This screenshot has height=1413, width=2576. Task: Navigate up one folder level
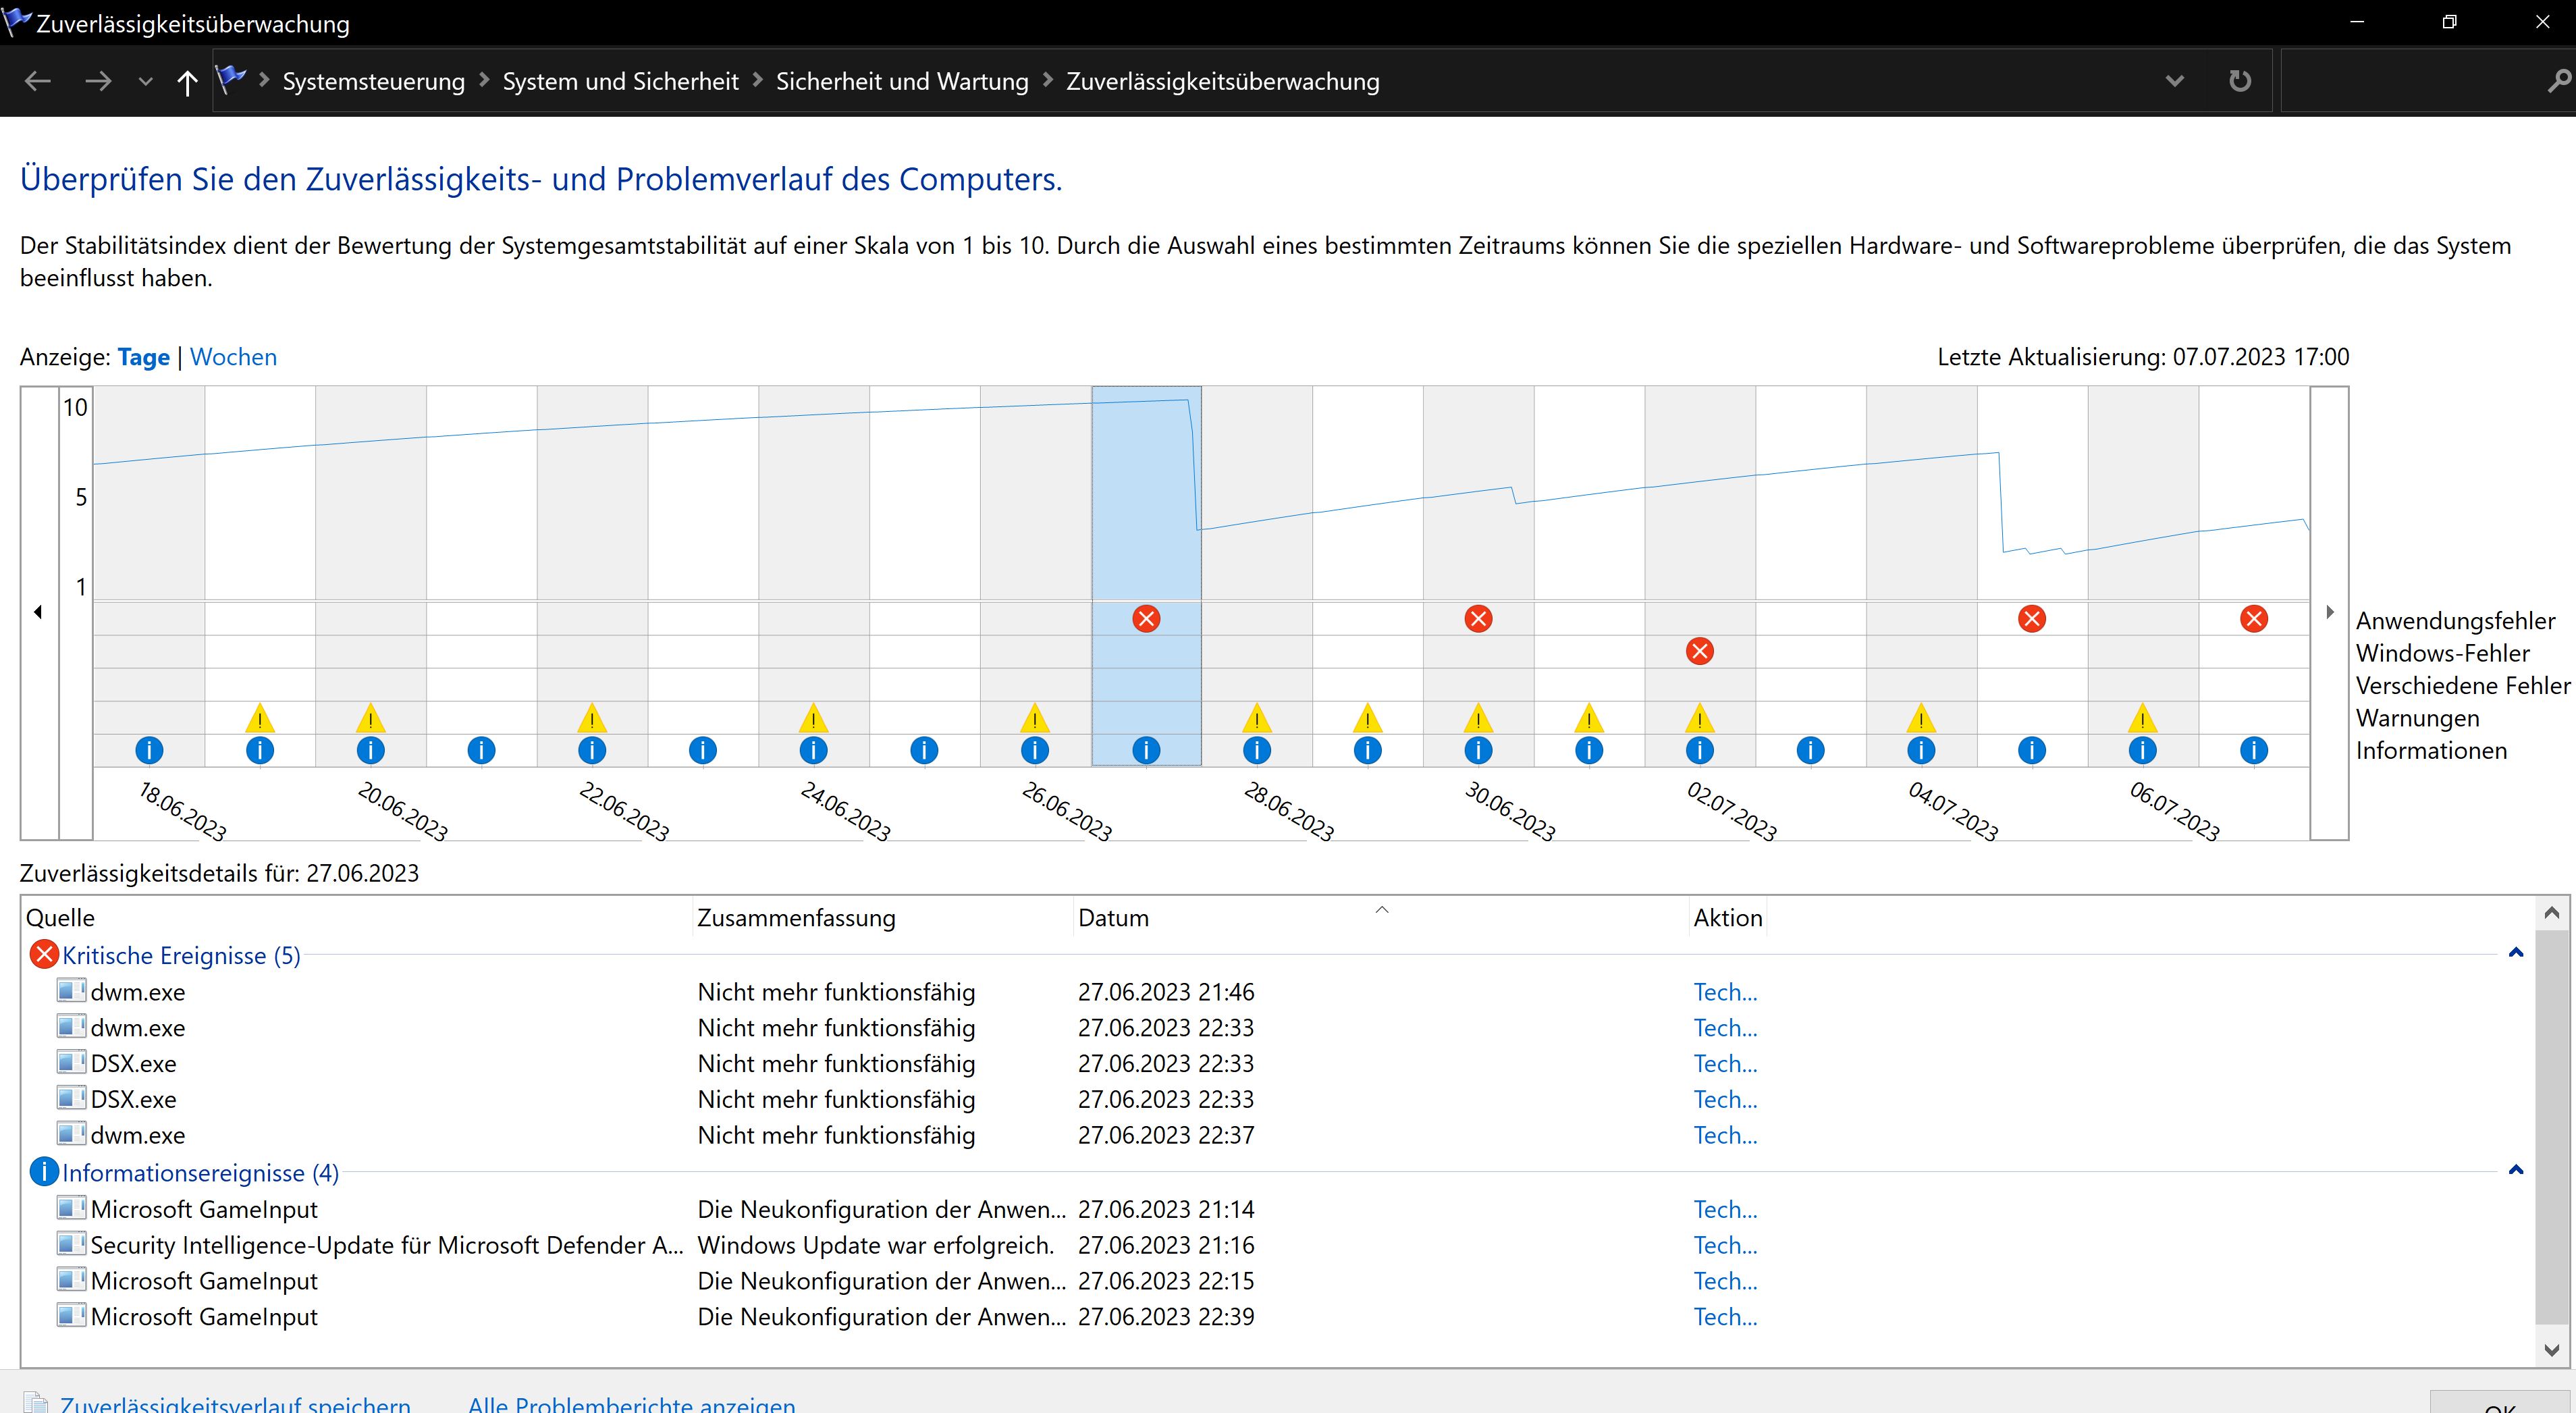187,82
